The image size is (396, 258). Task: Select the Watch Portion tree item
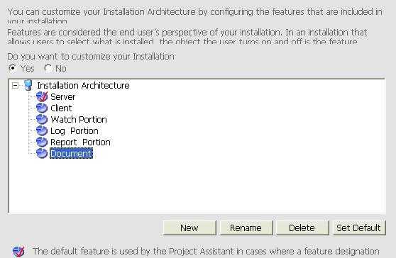79,119
